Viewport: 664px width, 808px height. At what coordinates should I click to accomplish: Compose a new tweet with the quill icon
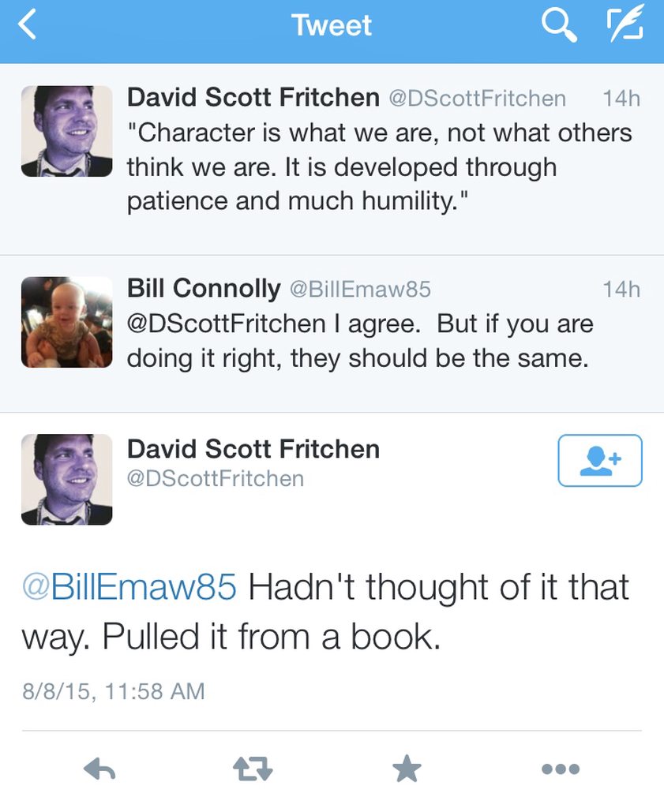tap(625, 23)
